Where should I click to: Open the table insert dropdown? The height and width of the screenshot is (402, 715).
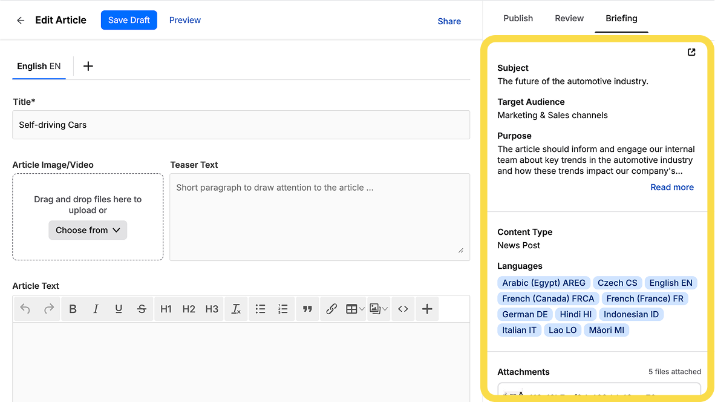click(x=355, y=309)
